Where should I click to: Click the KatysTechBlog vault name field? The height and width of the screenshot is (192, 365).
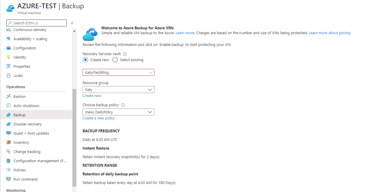click(x=118, y=72)
